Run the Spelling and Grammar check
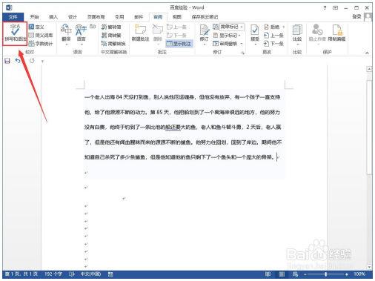375x281 pixels. pos(15,33)
